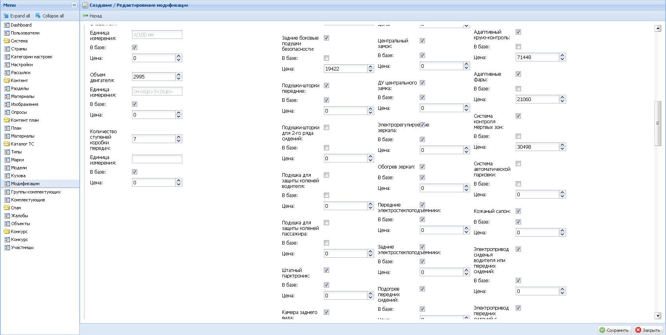The height and width of the screenshot is (335, 666).
Task: Click the scrollbar down arrow
Action: (x=658, y=316)
